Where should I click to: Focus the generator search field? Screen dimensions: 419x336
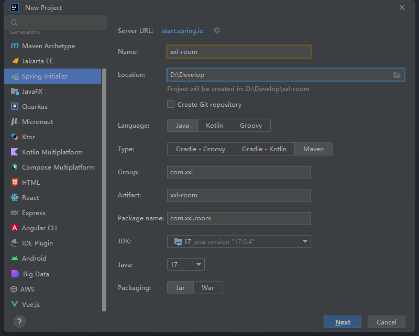[56, 23]
